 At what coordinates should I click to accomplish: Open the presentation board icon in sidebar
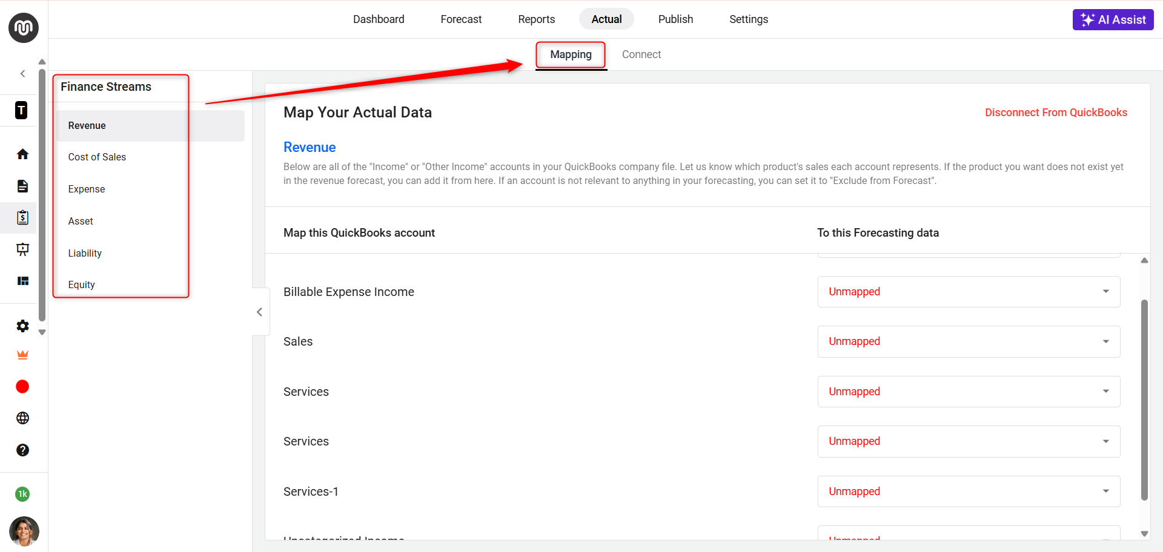pyautogui.click(x=22, y=249)
